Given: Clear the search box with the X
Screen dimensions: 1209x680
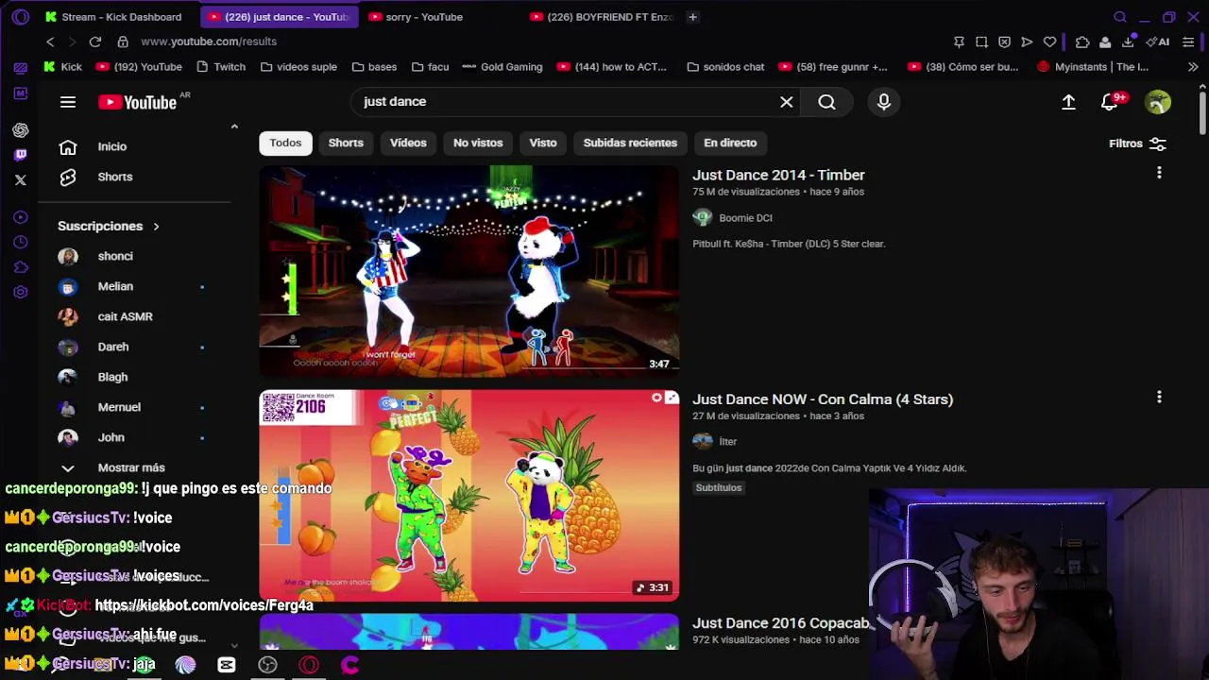Looking at the screenshot, I should point(786,102).
